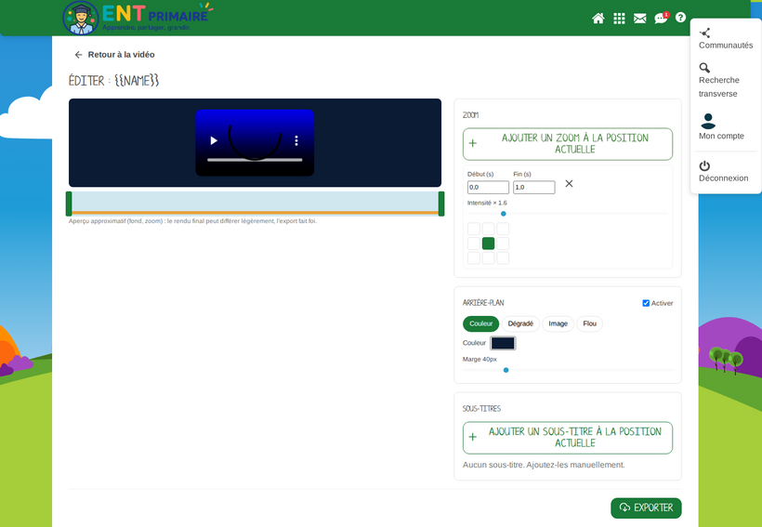762x527 pixels.
Task: Select the top-center zoom position cell
Action: click(489, 229)
